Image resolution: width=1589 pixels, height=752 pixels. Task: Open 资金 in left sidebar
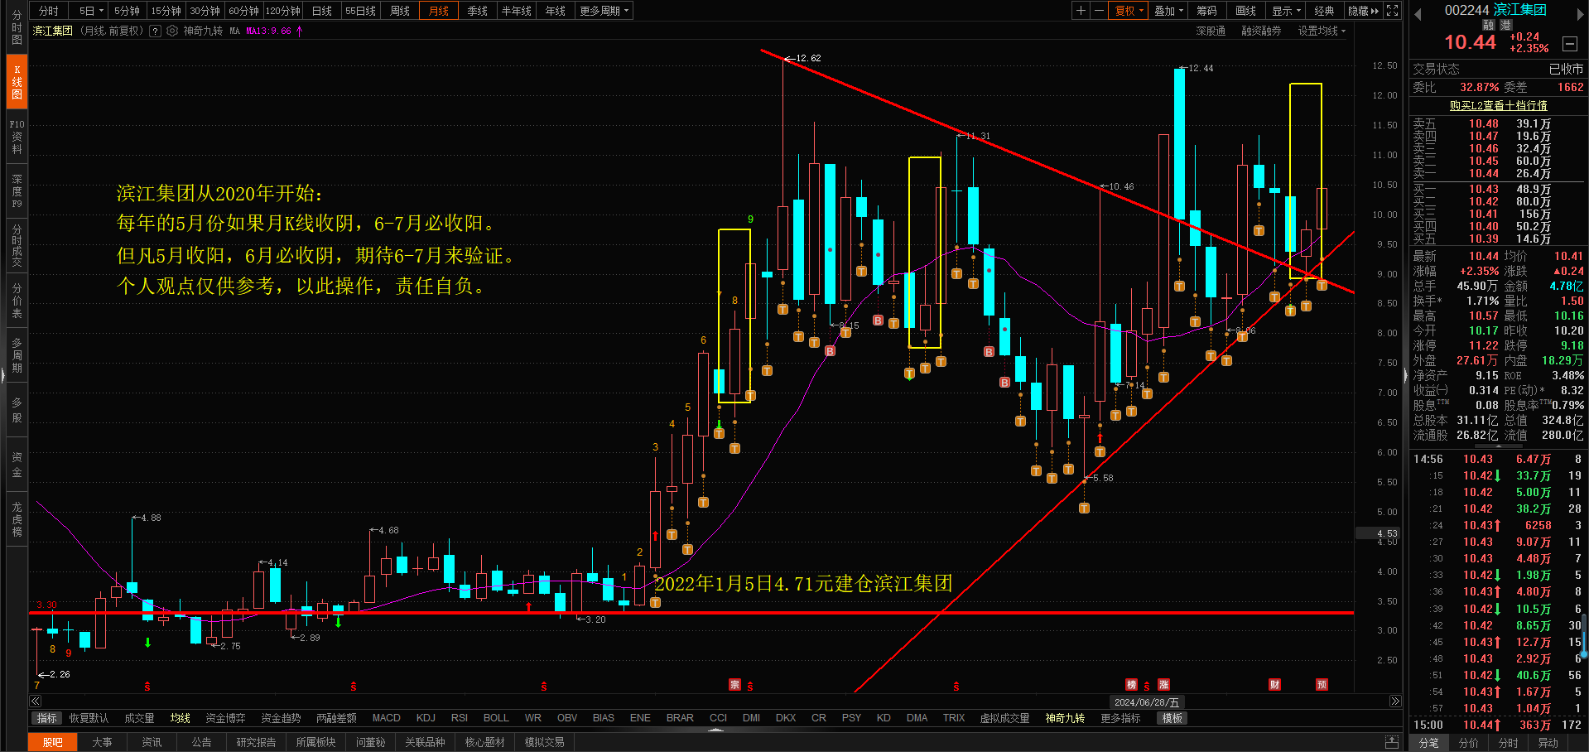coord(17,465)
